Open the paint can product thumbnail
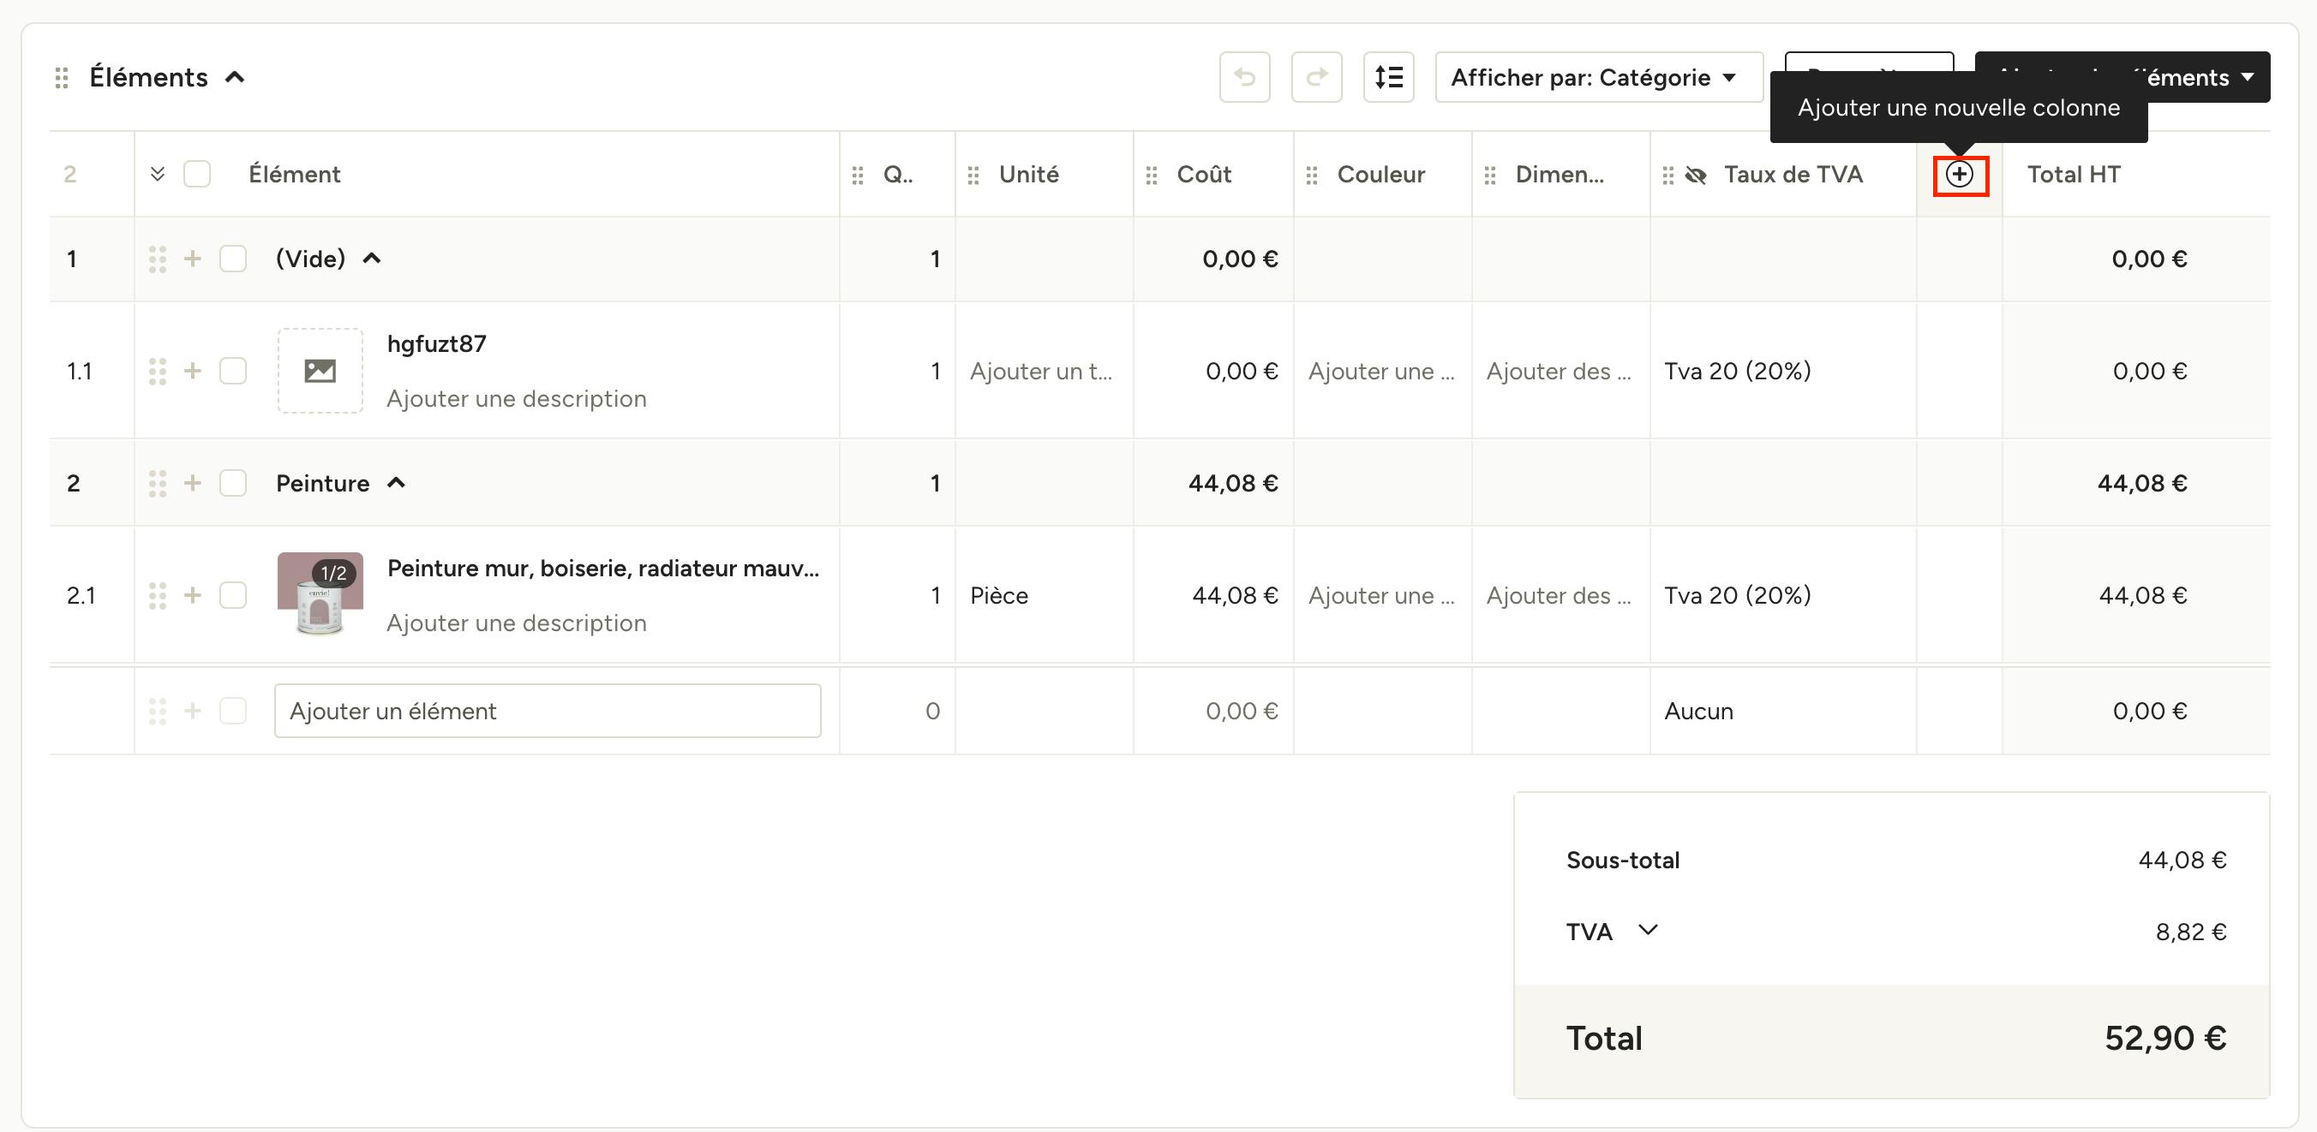Image resolution: width=2317 pixels, height=1132 pixels. coord(320,594)
